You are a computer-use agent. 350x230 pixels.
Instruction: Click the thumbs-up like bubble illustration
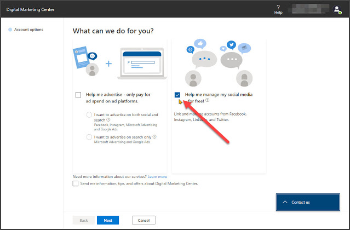200,44
